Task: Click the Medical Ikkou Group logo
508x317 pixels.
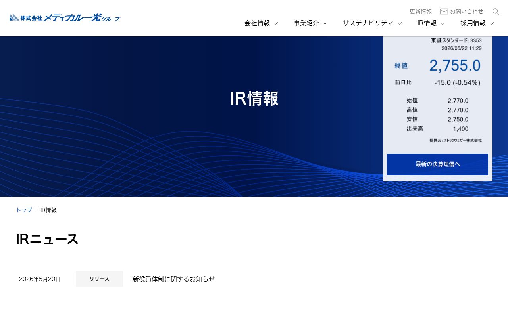Action: point(65,17)
